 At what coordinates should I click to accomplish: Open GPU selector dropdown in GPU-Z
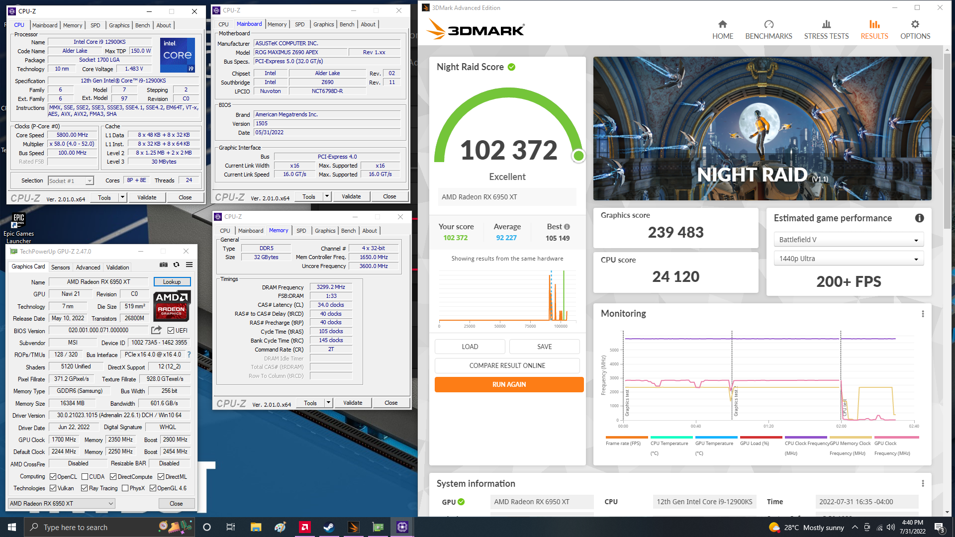click(62, 504)
